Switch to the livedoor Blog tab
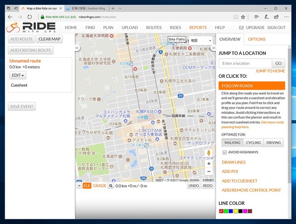Screen dimensions: 296x224 [87, 8]
